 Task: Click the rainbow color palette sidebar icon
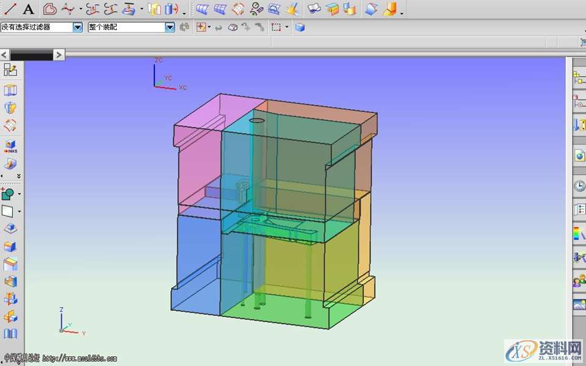click(579, 233)
